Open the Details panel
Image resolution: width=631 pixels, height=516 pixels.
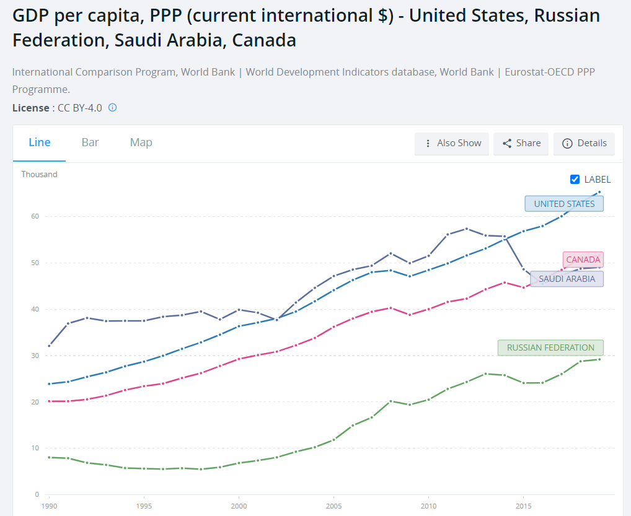pyautogui.click(x=584, y=143)
